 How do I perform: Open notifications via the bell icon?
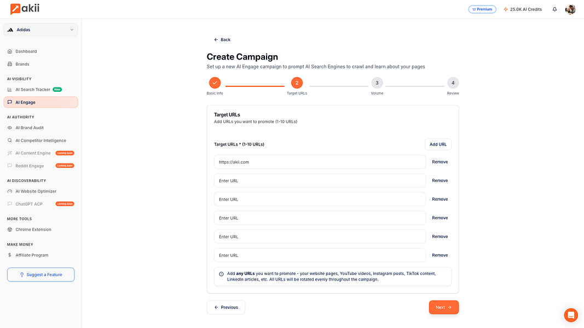554,9
